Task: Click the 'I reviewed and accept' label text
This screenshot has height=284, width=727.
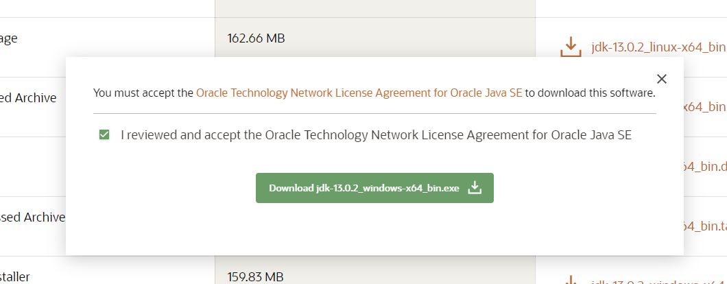Action: (x=376, y=135)
